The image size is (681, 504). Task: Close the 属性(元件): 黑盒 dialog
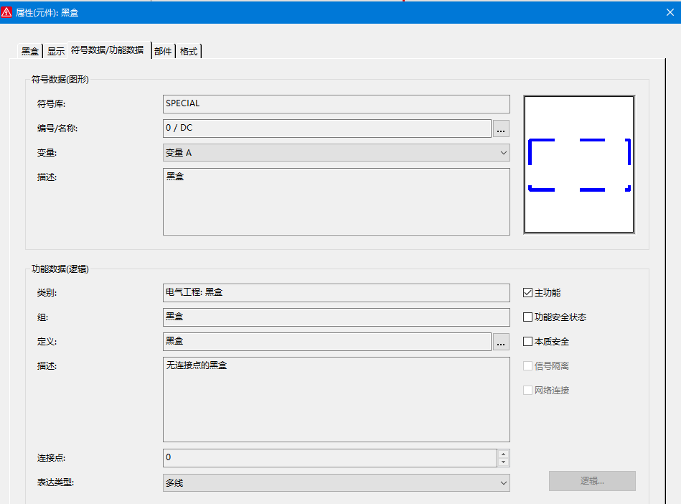(x=670, y=13)
